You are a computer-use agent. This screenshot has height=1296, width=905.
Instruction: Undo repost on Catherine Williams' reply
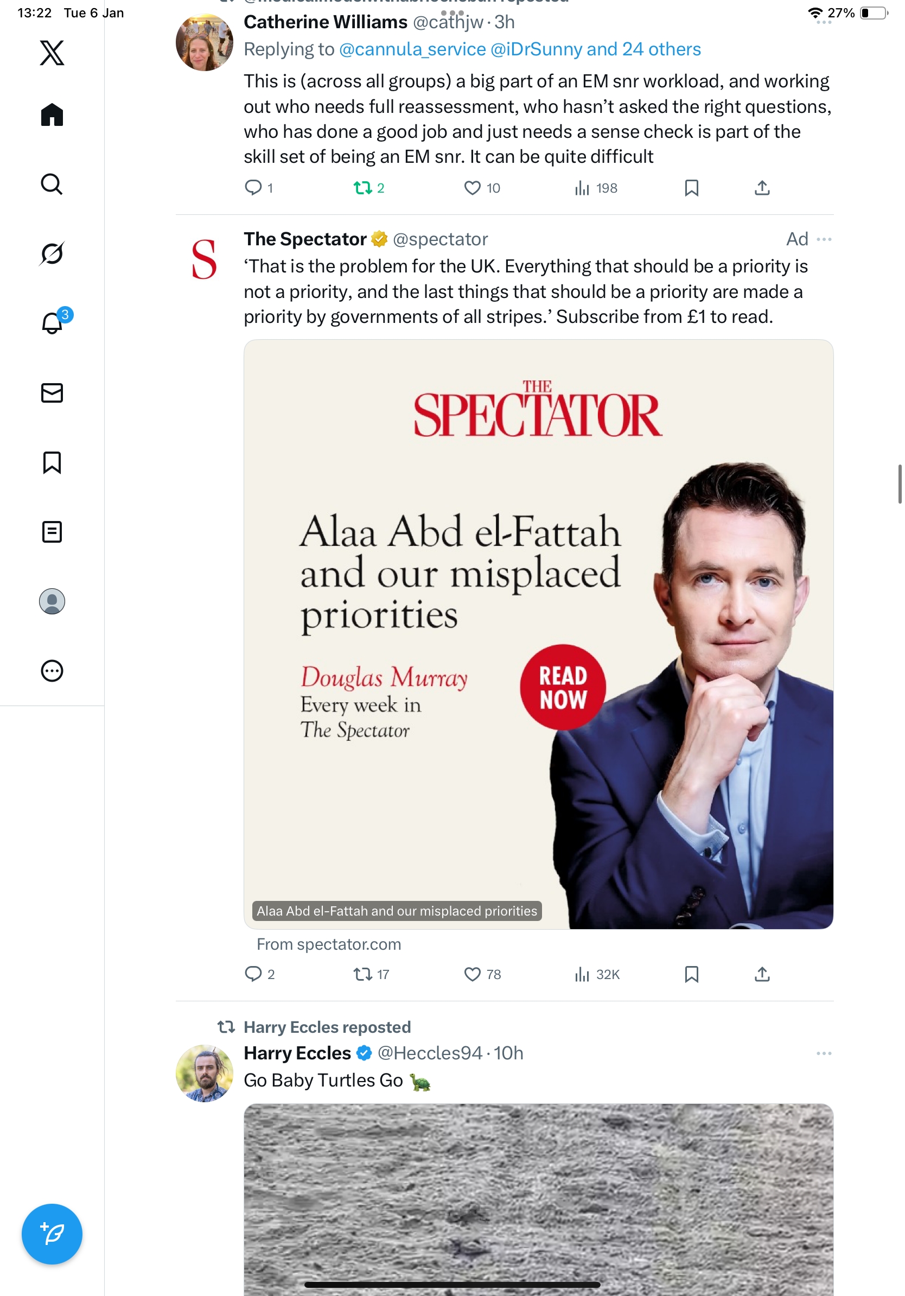362,188
